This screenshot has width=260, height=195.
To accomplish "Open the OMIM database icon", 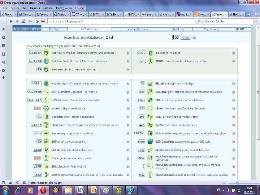I will tap(151, 61).
